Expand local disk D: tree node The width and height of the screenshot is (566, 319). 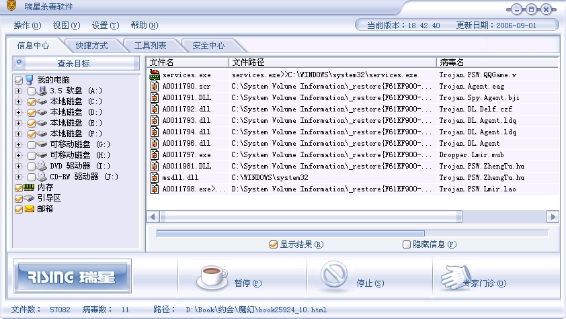(18, 112)
